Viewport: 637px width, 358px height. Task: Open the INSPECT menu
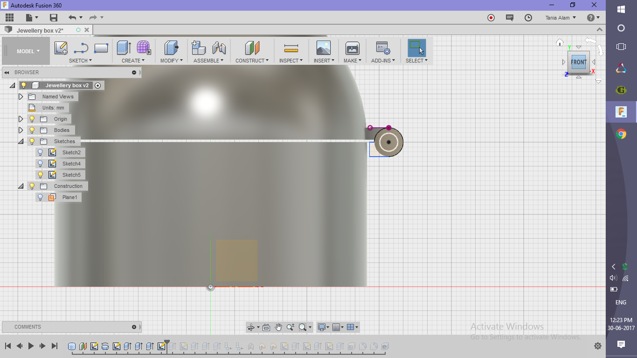click(291, 61)
